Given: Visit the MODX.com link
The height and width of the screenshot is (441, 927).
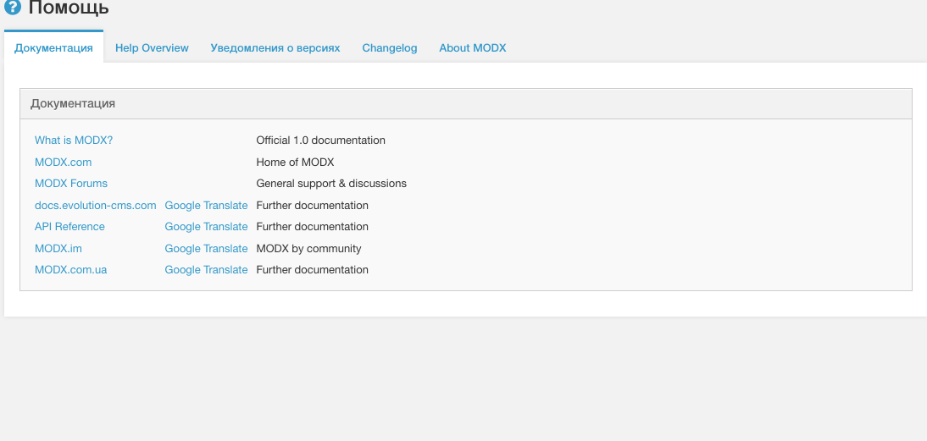Looking at the screenshot, I should [x=64, y=162].
